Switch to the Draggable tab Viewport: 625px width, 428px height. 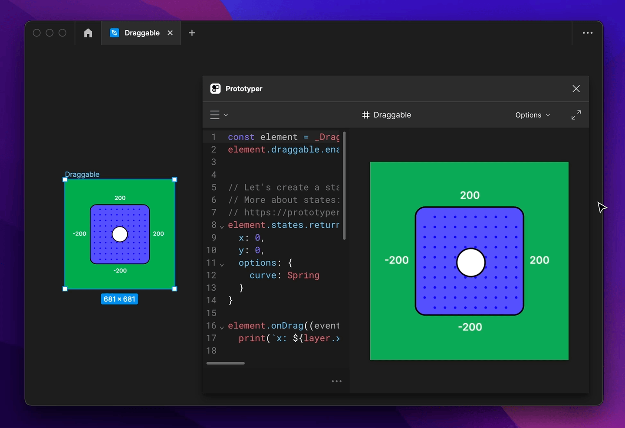pos(142,32)
